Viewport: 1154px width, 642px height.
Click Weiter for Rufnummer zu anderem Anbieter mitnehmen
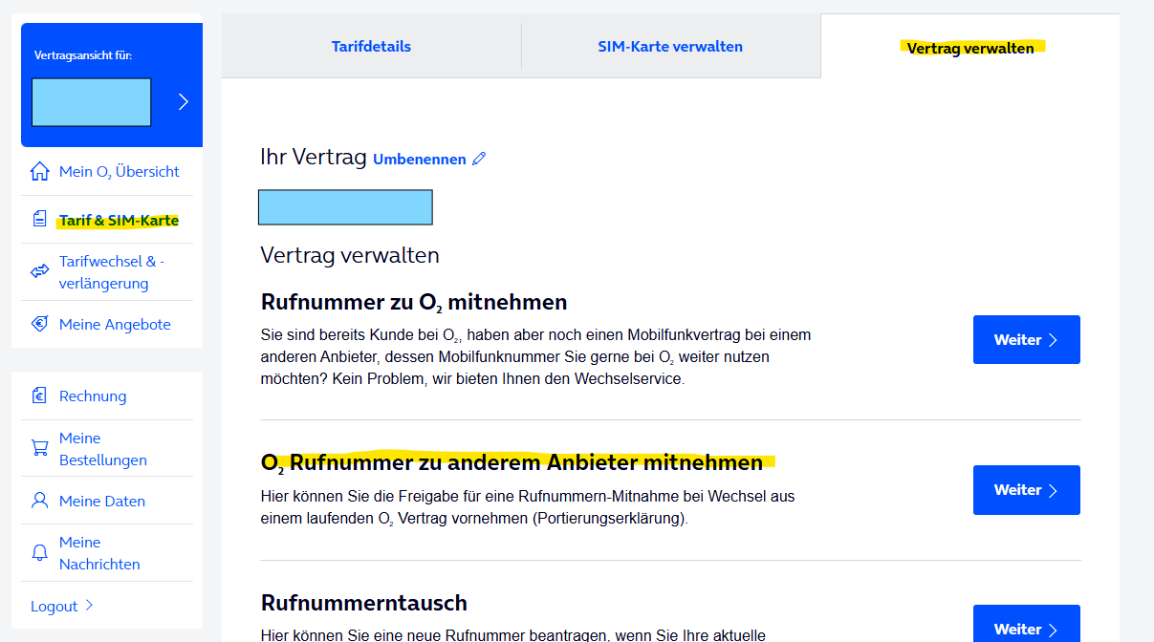point(1027,489)
